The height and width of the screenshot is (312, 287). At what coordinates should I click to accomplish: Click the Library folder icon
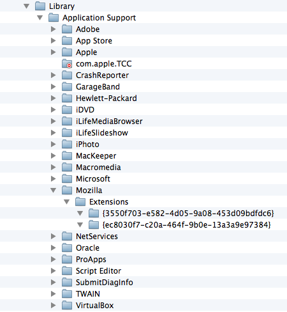[x=40, y=6]
